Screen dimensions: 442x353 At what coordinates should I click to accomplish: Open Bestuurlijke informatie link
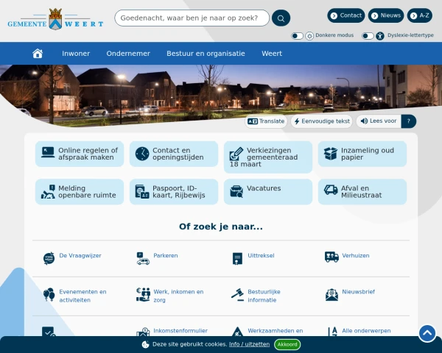pos(264,296)
